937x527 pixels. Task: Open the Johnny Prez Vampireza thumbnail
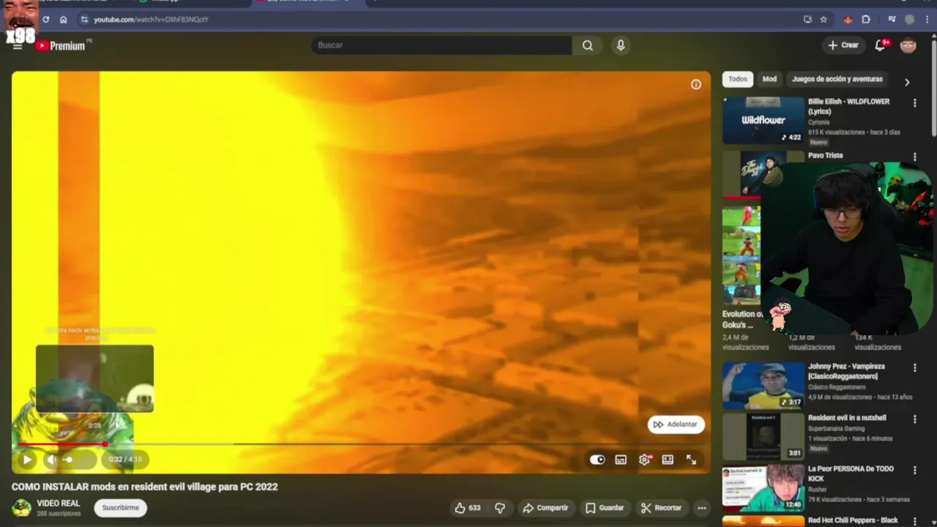pos(764,385)
